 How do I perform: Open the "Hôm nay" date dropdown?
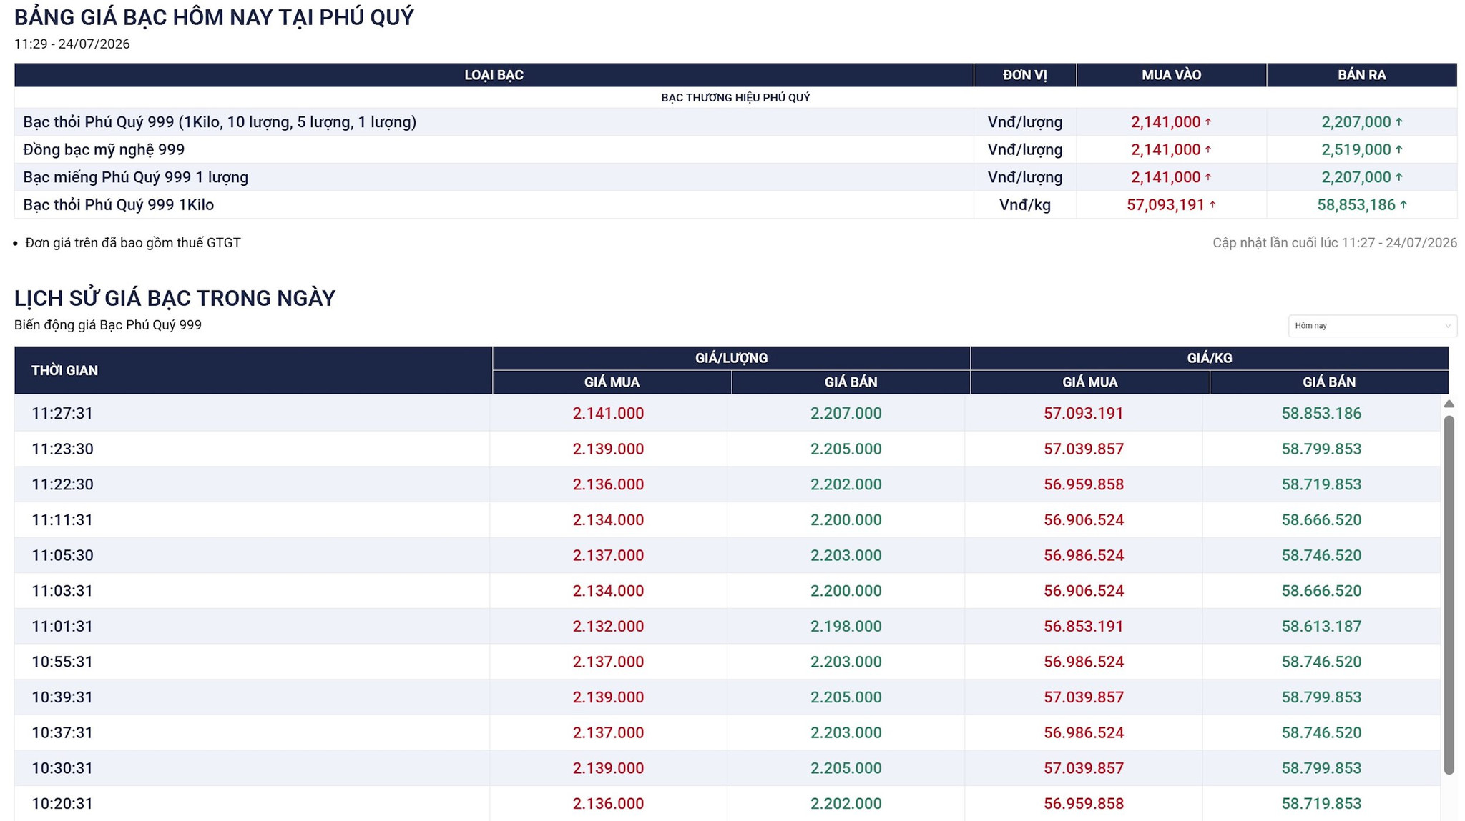1372,326
